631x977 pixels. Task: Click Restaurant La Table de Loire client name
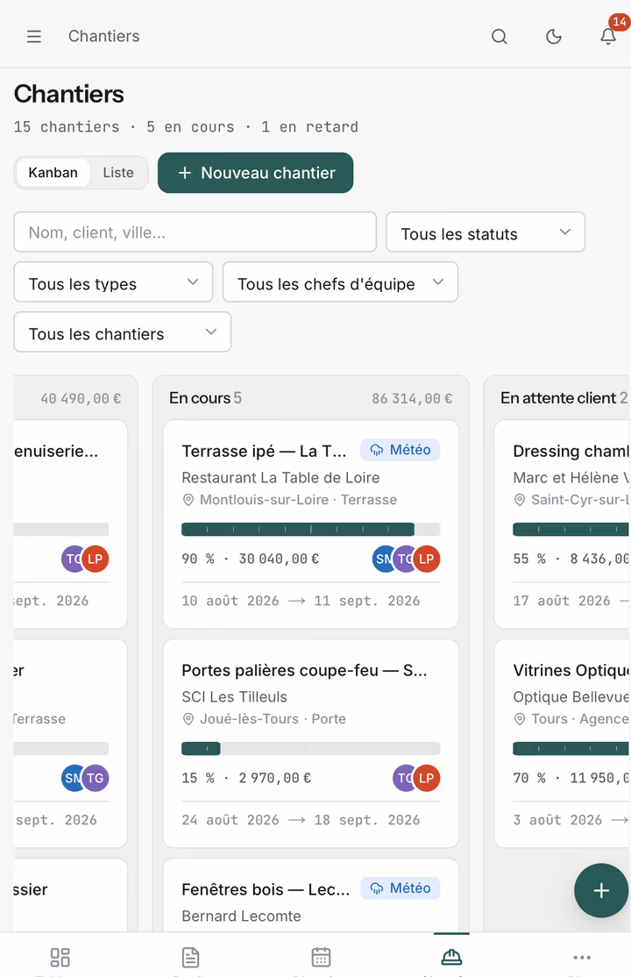tap(281, 477)
